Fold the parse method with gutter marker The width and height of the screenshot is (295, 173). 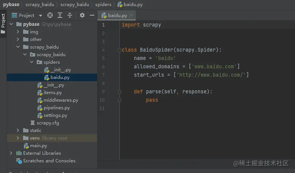(x=119, y=91)
